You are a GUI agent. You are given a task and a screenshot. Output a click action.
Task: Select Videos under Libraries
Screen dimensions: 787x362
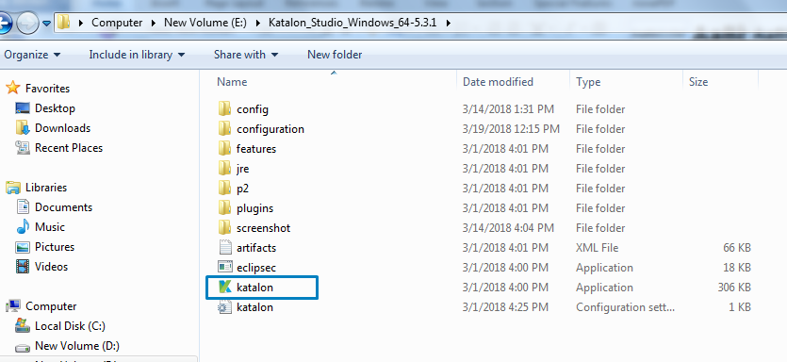tap(51, 267)
